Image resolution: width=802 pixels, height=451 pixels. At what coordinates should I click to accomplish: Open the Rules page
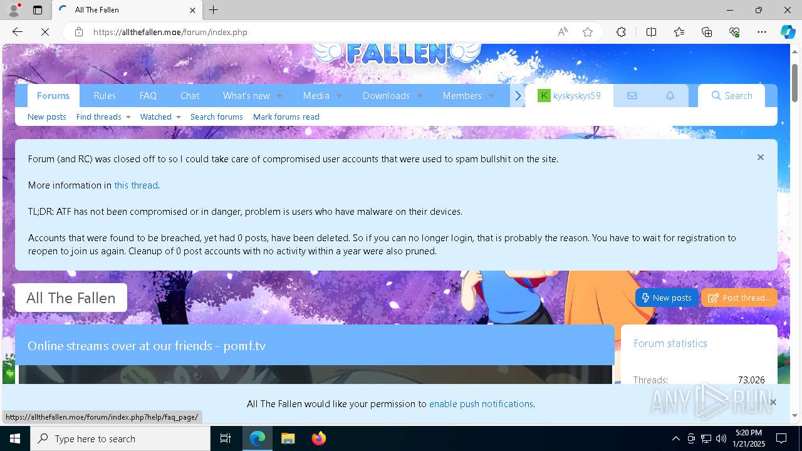(105, 96)
